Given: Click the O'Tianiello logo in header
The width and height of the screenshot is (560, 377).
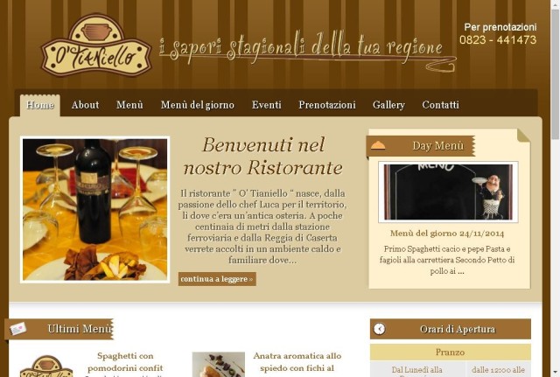Looking at the screenshot, I should tap(96, 45).
